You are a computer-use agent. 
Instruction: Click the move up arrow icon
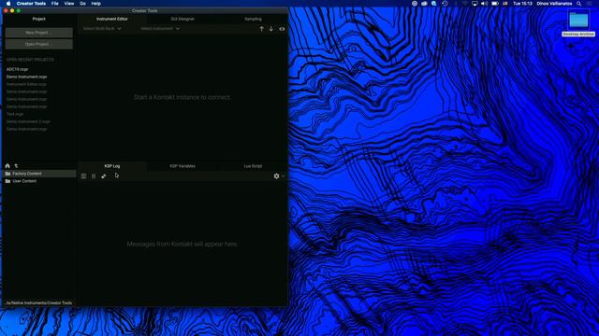261,29
